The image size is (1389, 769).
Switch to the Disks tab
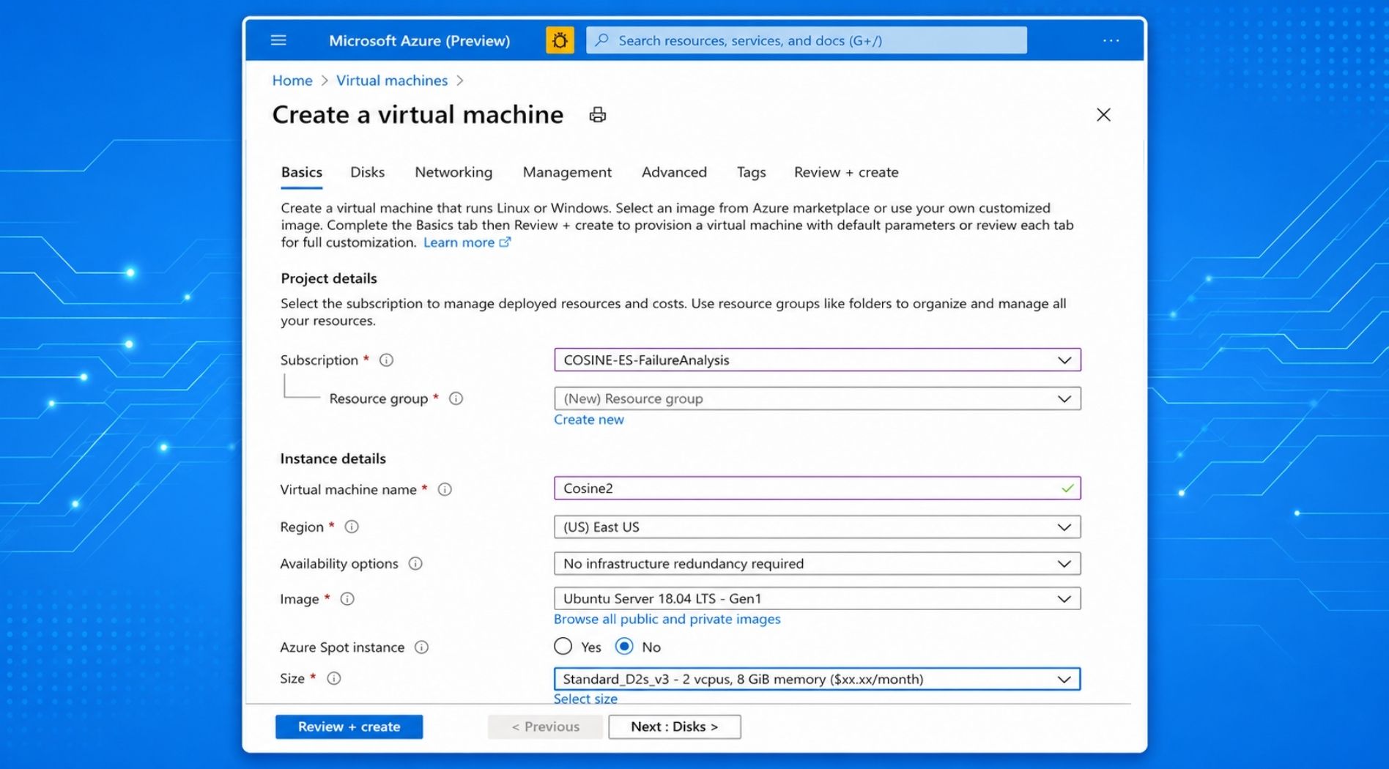(367, 172)
